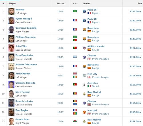Click the Man Utd club crest icon
Viewport: 143px width, 126px height.
click(x=84, y=112)
